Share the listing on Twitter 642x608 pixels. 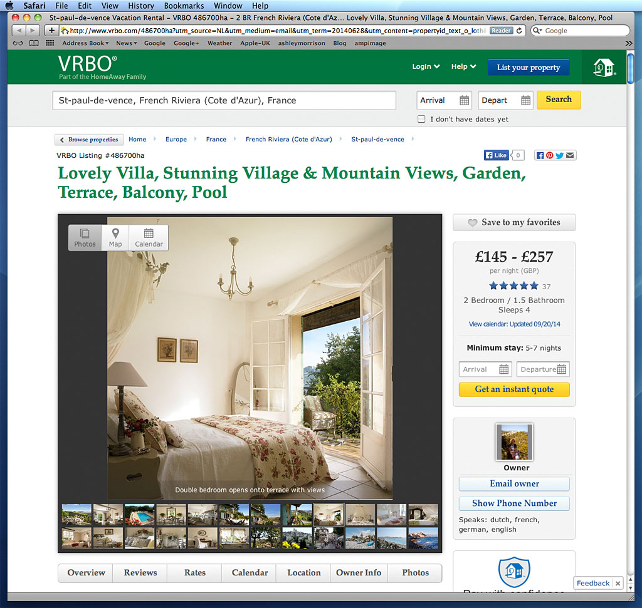coord(558,155)
